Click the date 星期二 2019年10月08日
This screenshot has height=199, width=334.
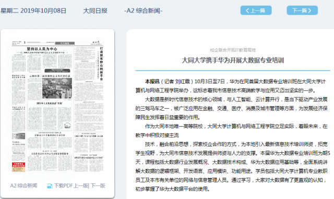pos(33,10)
